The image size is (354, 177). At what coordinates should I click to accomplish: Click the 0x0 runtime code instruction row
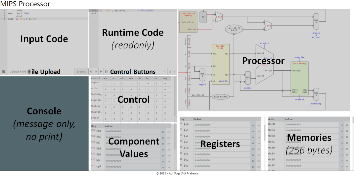[x=133, y=11]
